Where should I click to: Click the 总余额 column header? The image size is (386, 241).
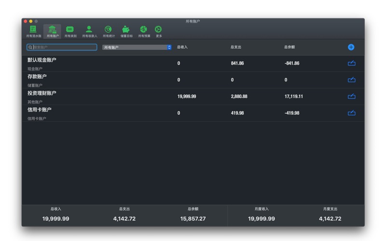point(289,47)
